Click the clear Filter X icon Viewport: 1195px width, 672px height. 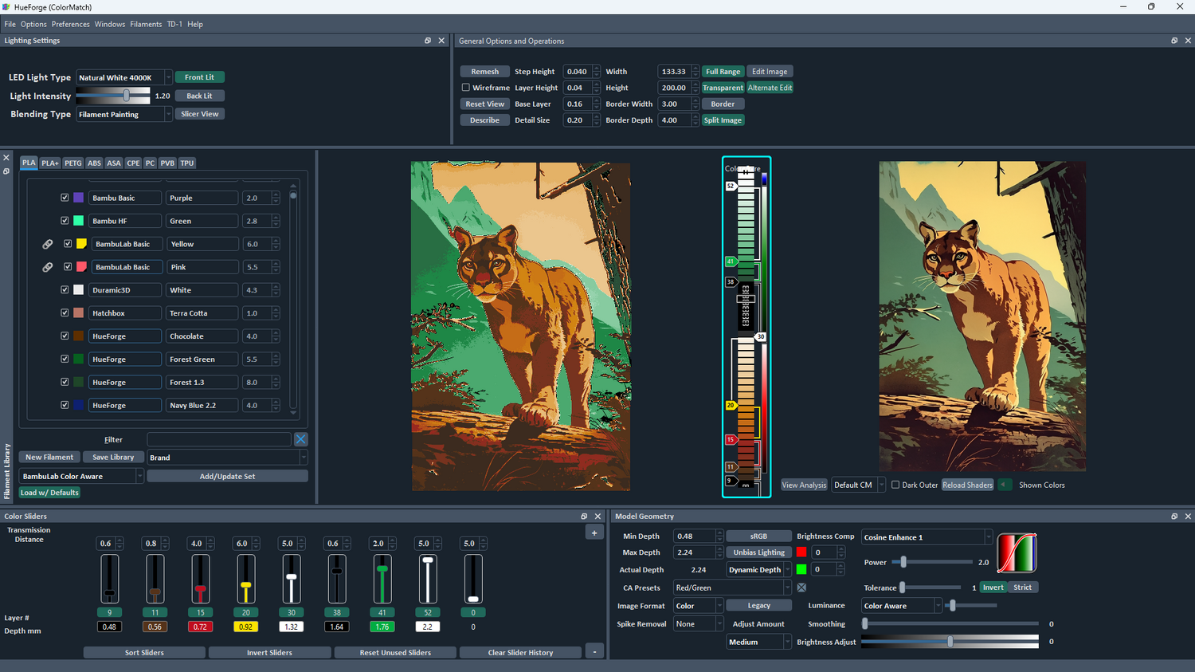coord(301,438)
